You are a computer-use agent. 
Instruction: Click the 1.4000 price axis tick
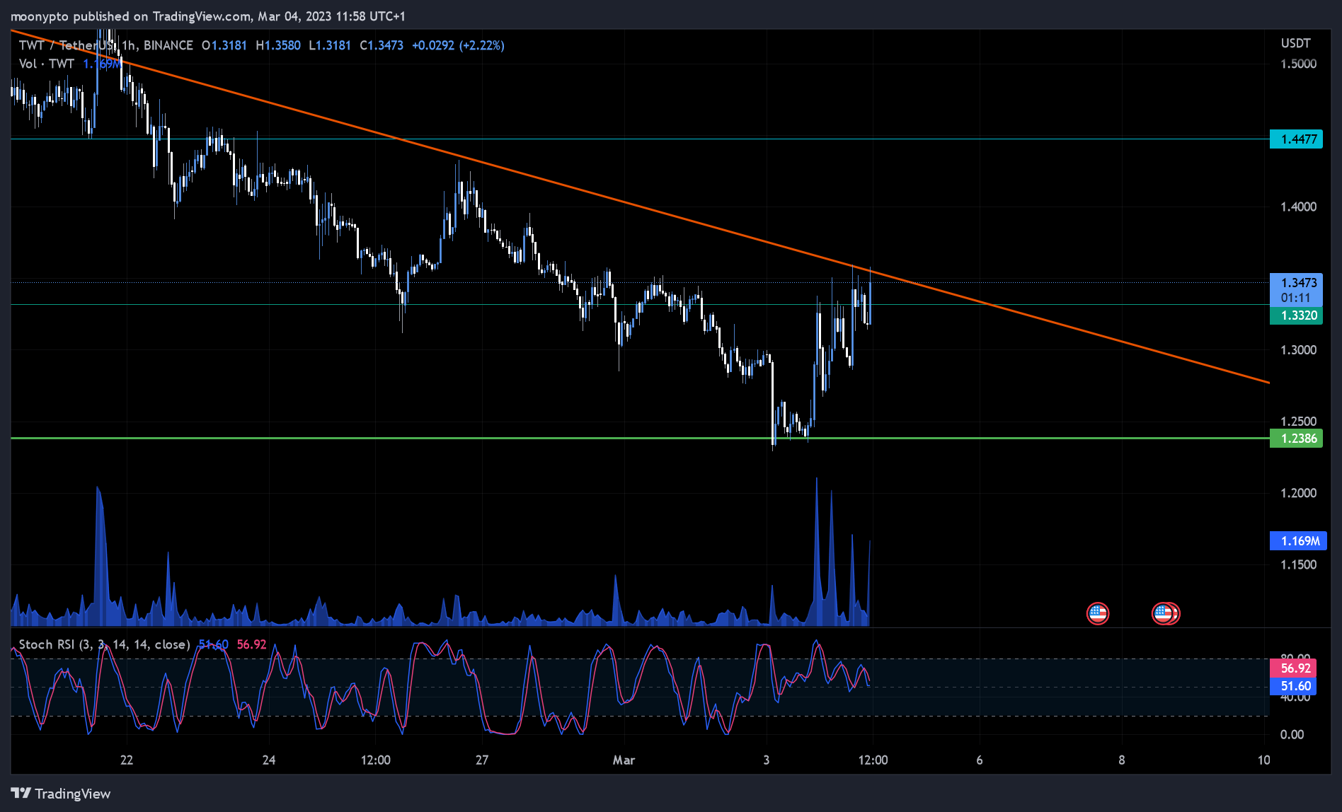pos(1298,207)
